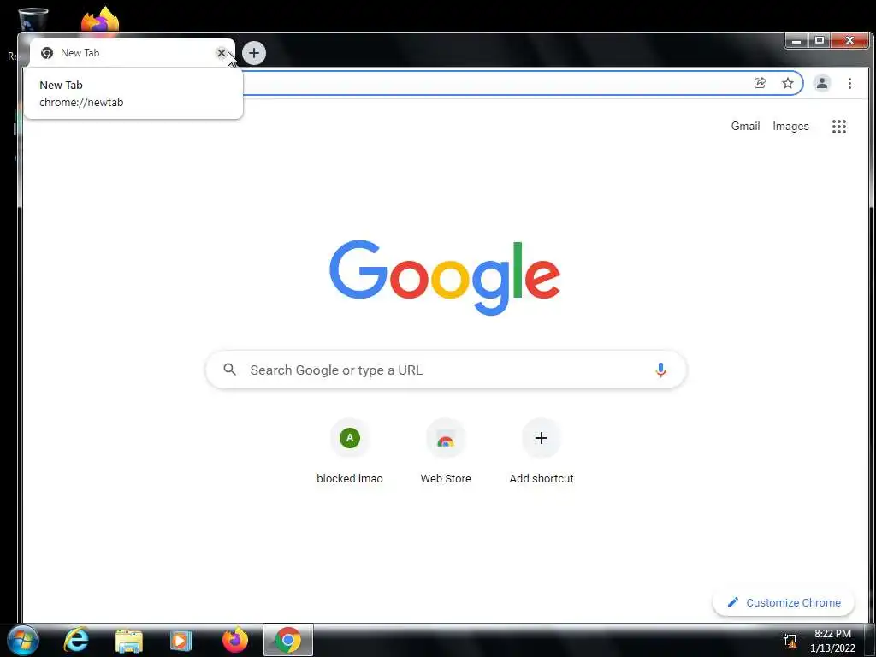The image size is (876, 657).
Task: Click the Add shortcut button
Action: point(542,452)
